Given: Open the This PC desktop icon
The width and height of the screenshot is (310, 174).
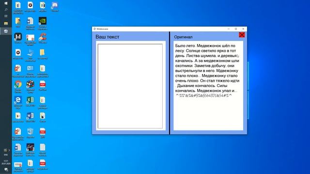Looking at the screenshot, I should 30,55.
